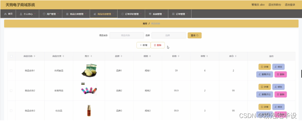
Task: Click the 体育用品 category cell
Action: 59,91
